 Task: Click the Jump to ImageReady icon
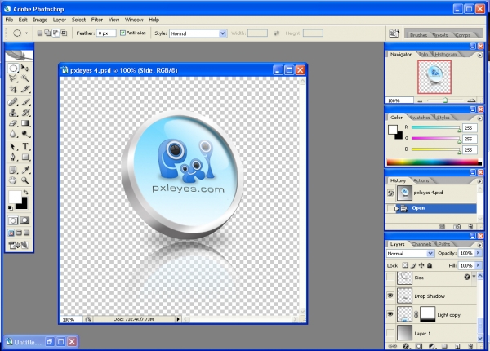[x=19, y=246]
